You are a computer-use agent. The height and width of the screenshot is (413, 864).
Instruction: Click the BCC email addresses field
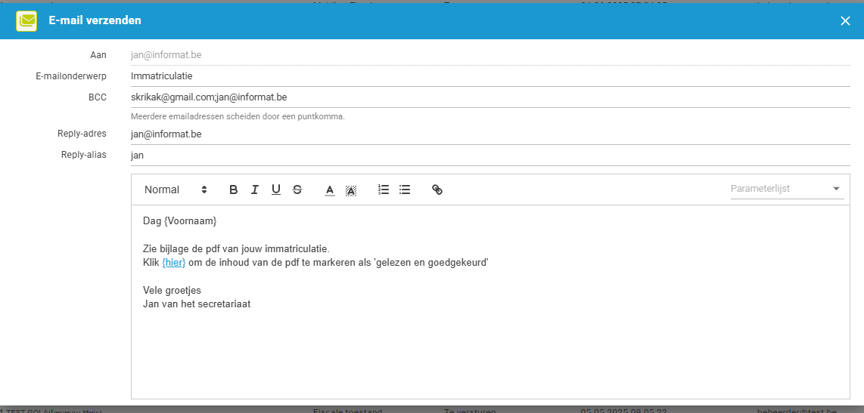point(489,97)
